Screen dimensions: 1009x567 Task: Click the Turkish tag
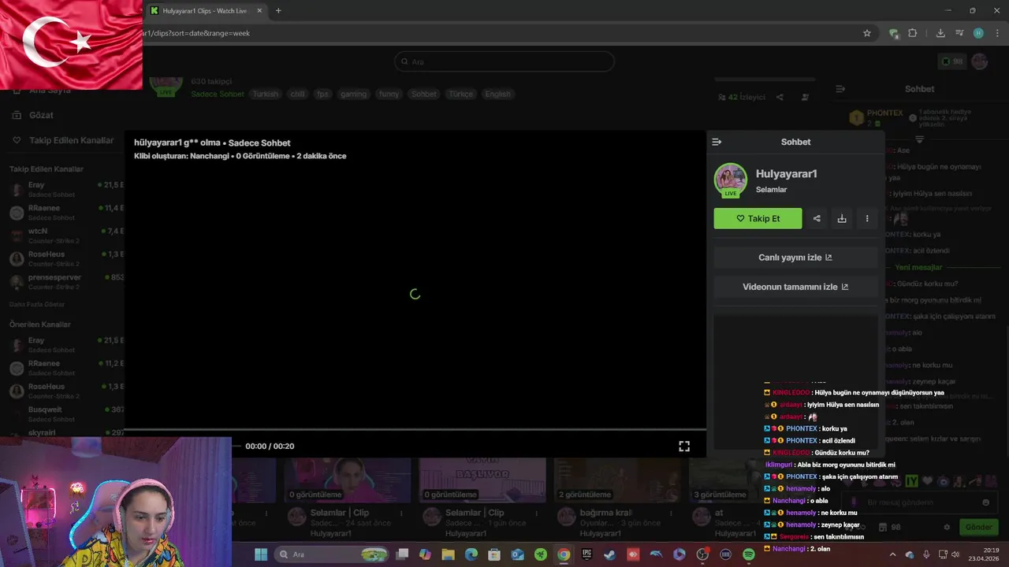click(266, 94)
